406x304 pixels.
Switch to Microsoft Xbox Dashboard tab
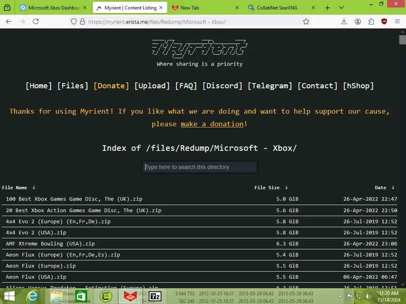(53, 8)
